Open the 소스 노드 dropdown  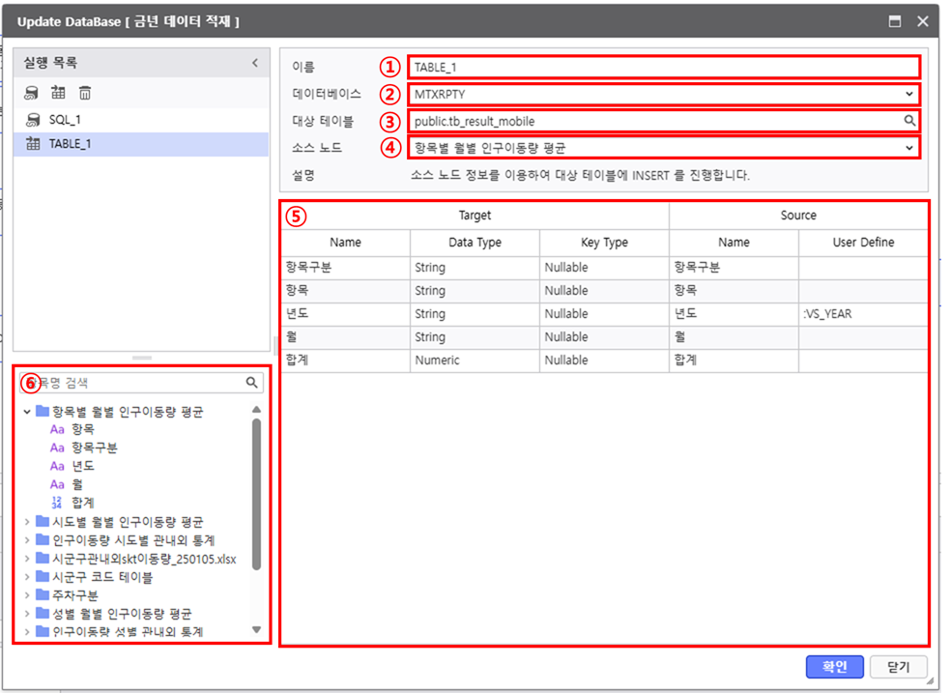tap(662, 148)
